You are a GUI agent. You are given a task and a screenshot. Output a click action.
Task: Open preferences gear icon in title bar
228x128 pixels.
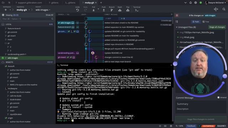tap(196, 2)
